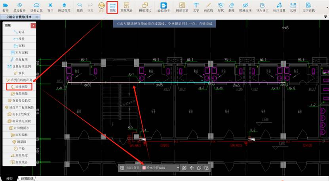Switch to the 模型 layout tab
Screen dimensions: 329x181
tap(9, 179)
